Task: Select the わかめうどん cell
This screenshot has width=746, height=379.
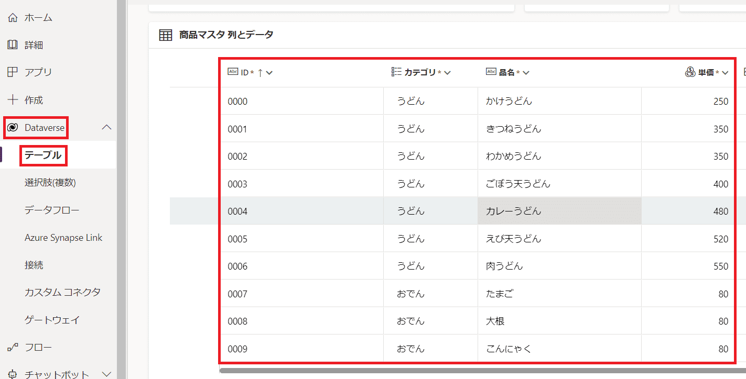Action: click(559, 156)
